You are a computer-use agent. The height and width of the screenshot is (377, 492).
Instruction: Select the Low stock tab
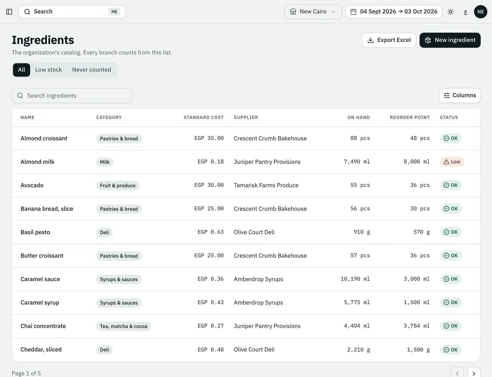(49, 70)
